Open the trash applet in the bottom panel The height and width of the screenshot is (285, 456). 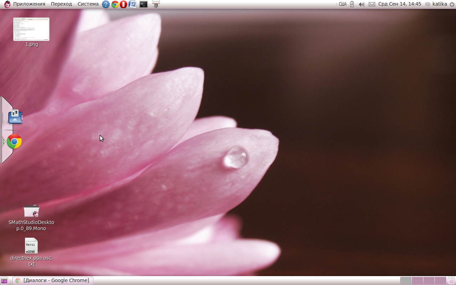point(451,281)
